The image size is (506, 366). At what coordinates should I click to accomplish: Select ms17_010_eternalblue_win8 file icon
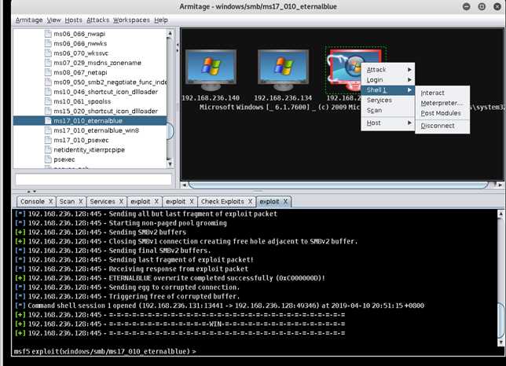click(48, 130)
